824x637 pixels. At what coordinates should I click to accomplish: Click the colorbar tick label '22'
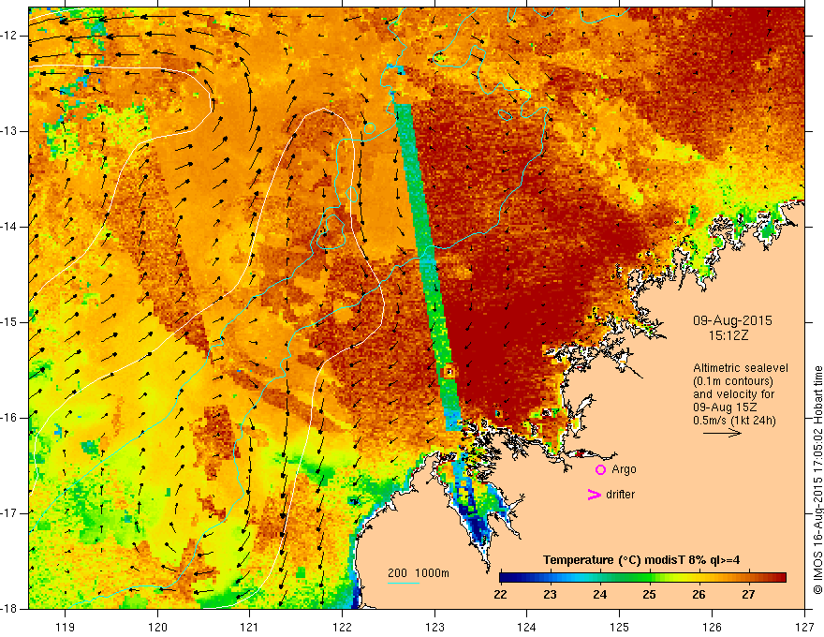(x=501, y=595)
